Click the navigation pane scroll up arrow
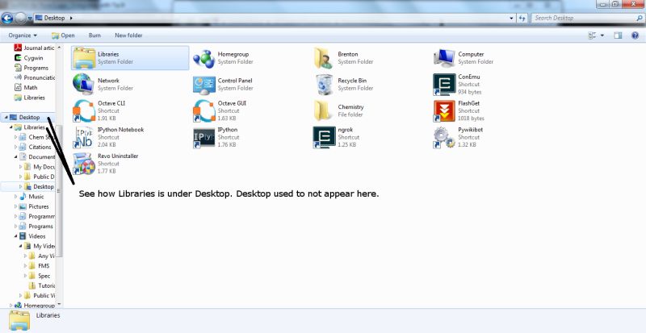The width and height of the screenshot is (646, 333). (59, 48)
